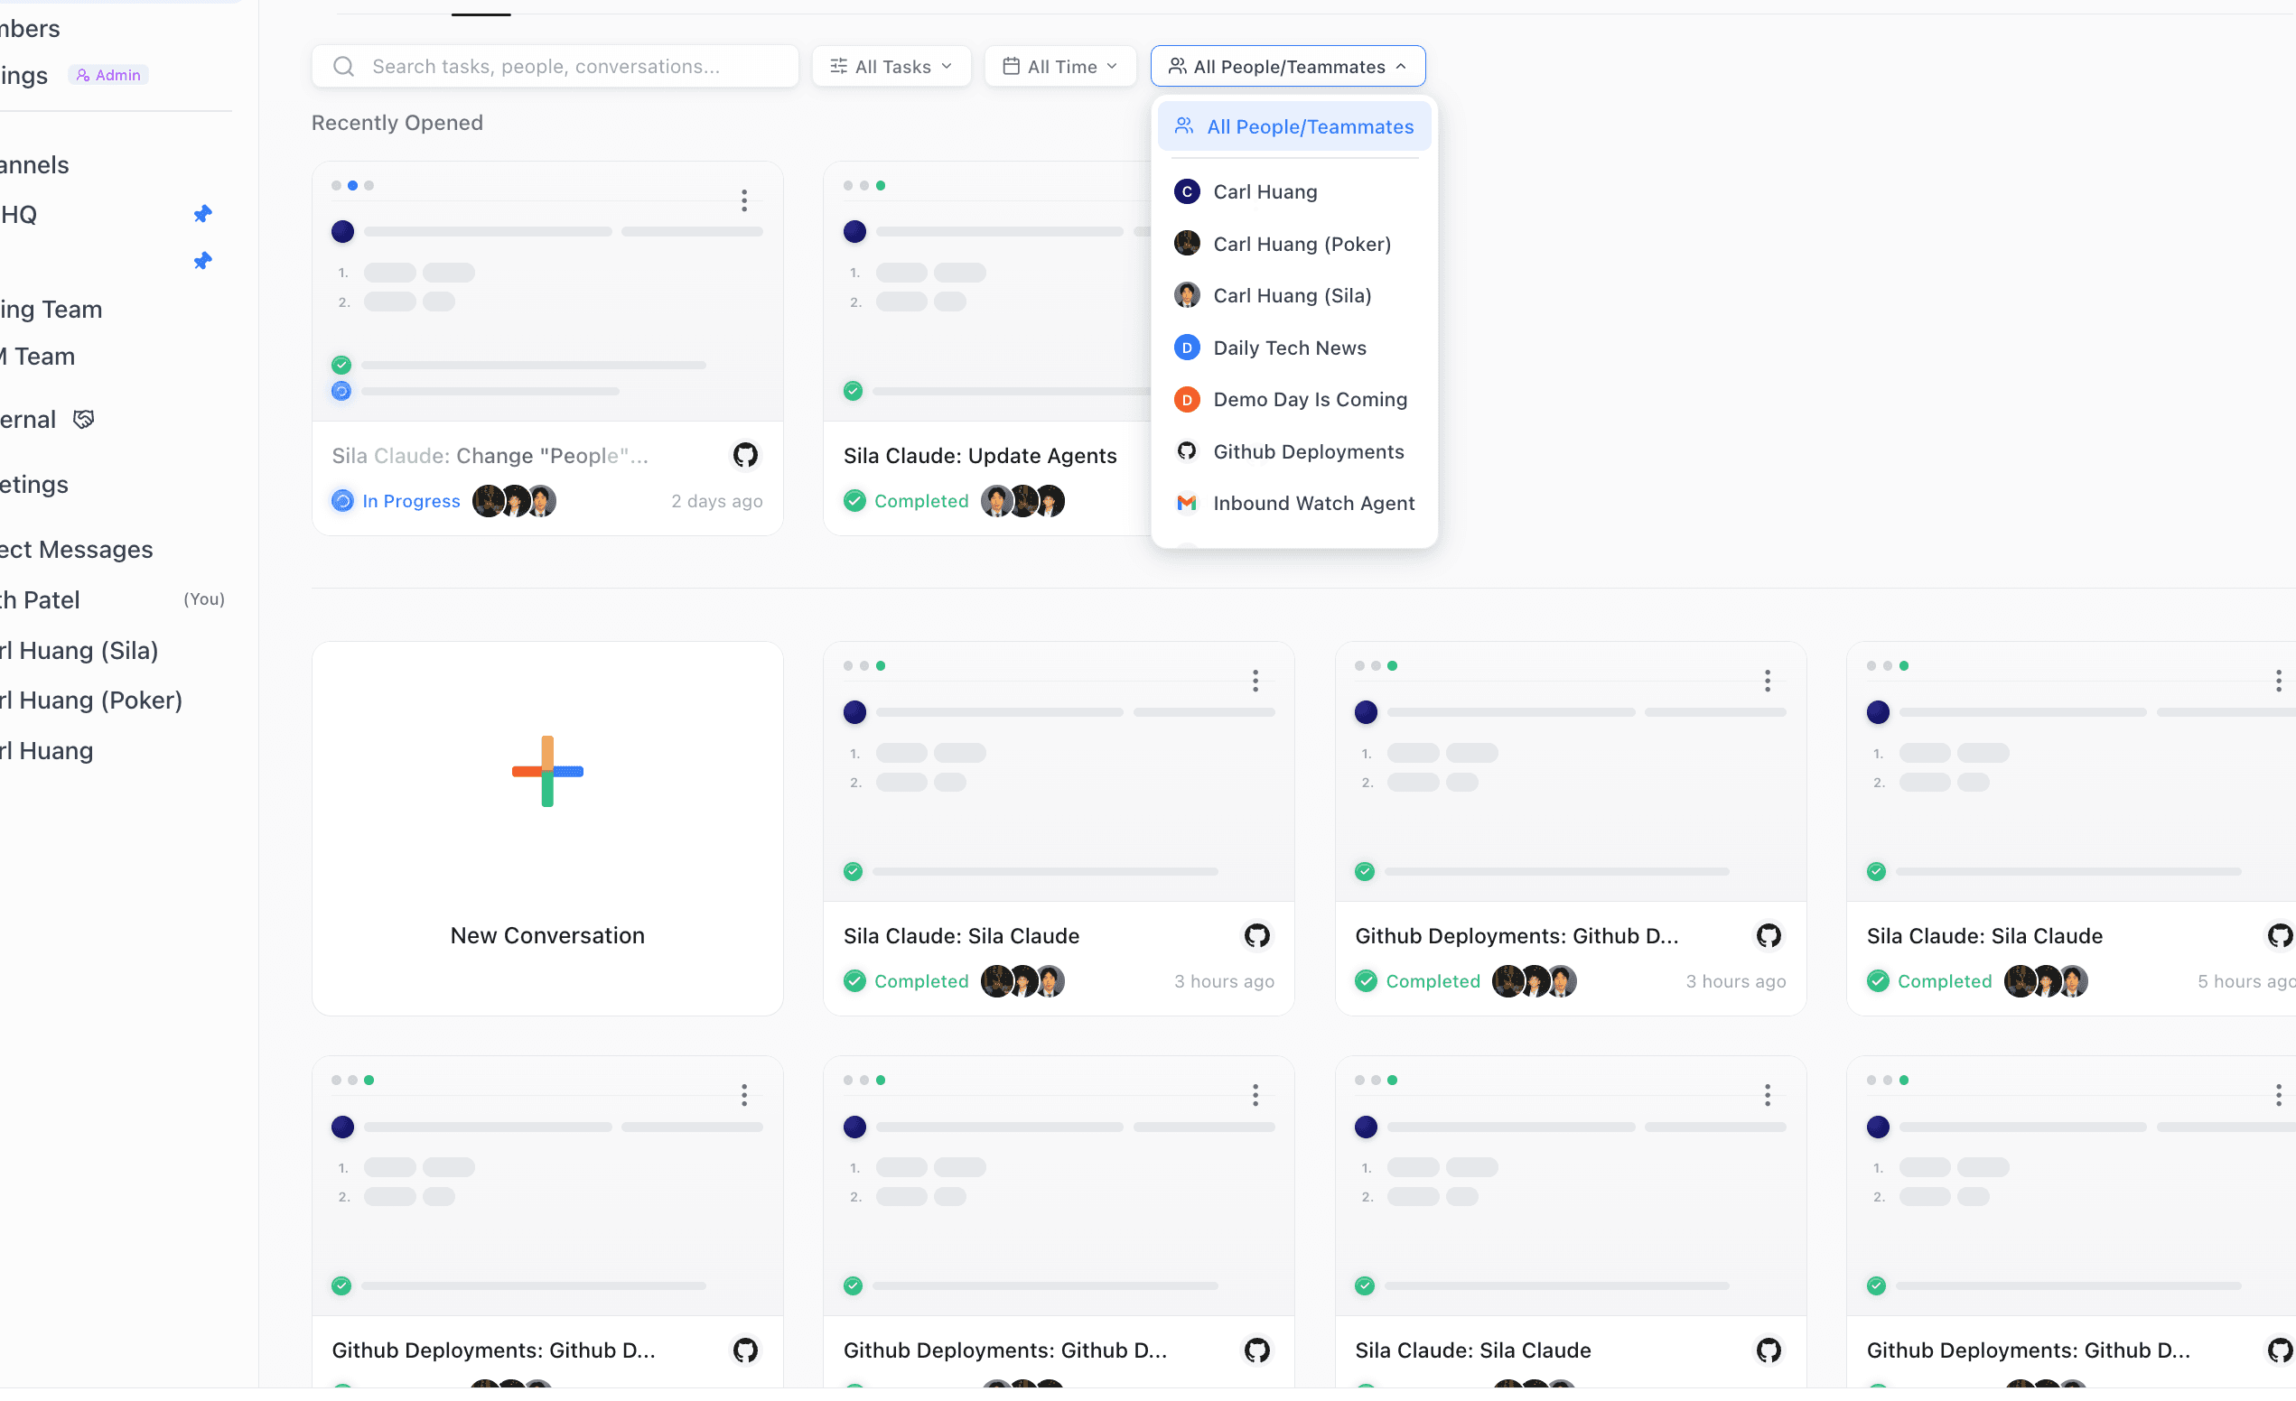2296x1401 pixels.
Task: Unpin the HQ channel
Action: point(202,213)
